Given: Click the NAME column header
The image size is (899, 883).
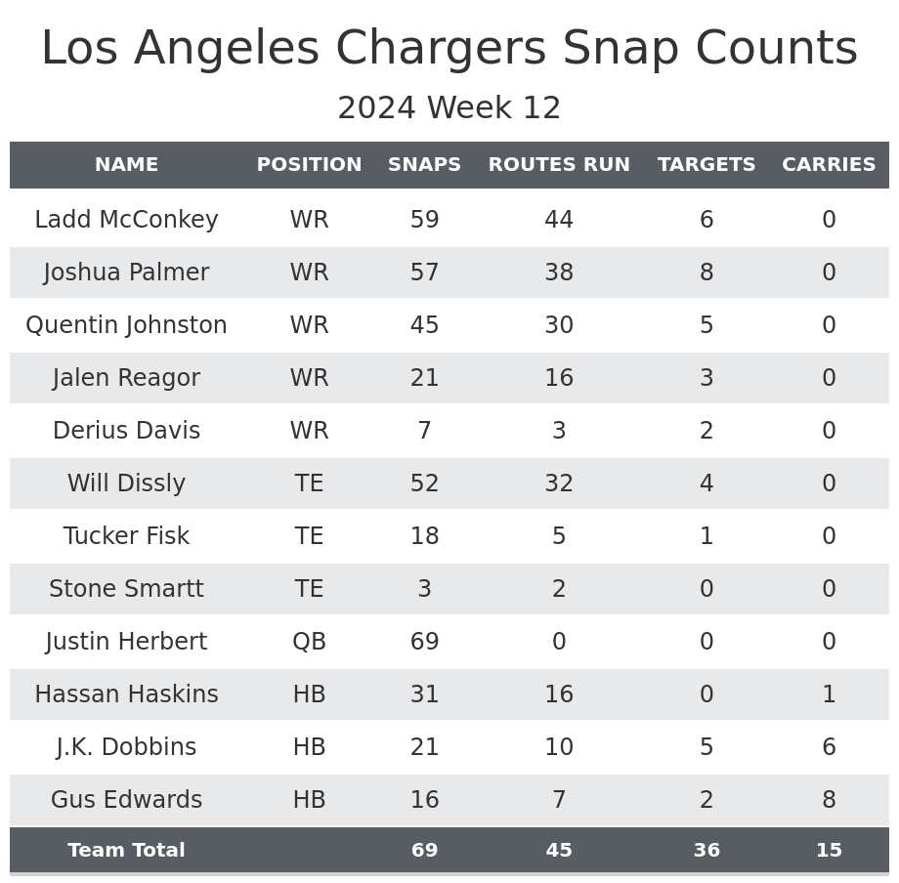Looking at the screenshot, I should point(126,165).
